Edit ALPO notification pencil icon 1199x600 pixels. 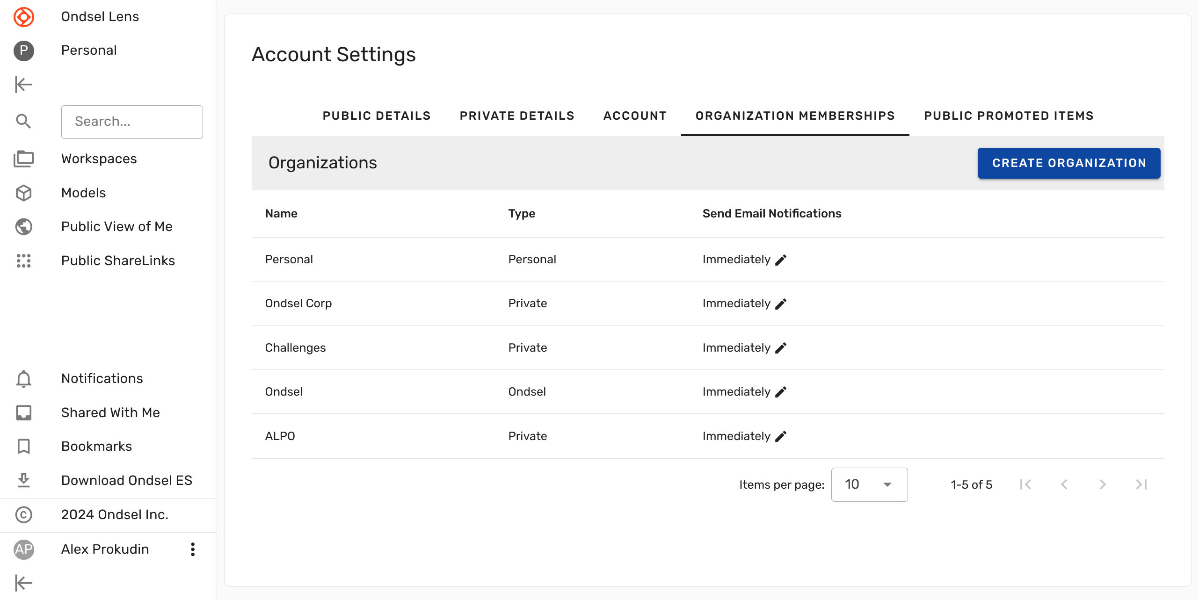781,436
